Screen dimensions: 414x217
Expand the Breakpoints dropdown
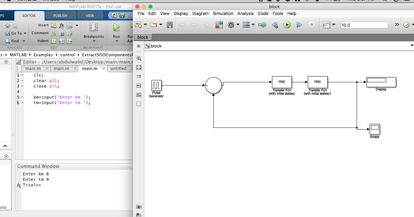tap(94, 41)
